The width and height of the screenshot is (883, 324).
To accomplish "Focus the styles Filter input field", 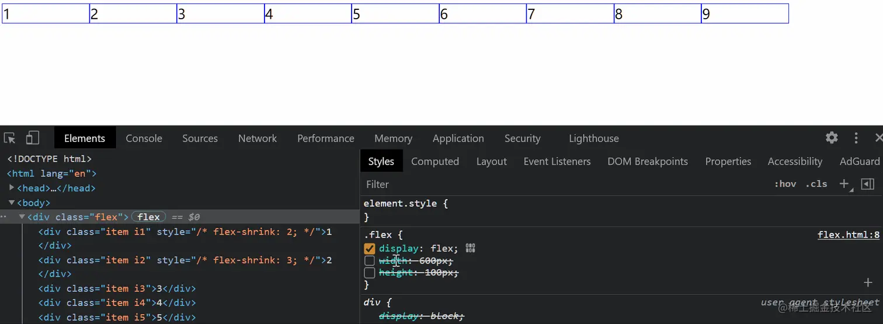I will (526, 184).
